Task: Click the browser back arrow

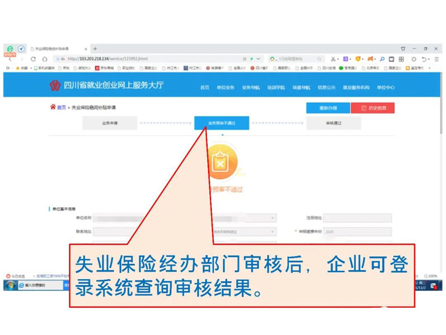Action: [x=9, y=59]
